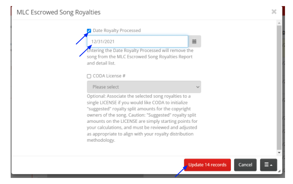Enable the CODA License # checkbox
Viewport: 293px width, 184px height.
point(89,76)
